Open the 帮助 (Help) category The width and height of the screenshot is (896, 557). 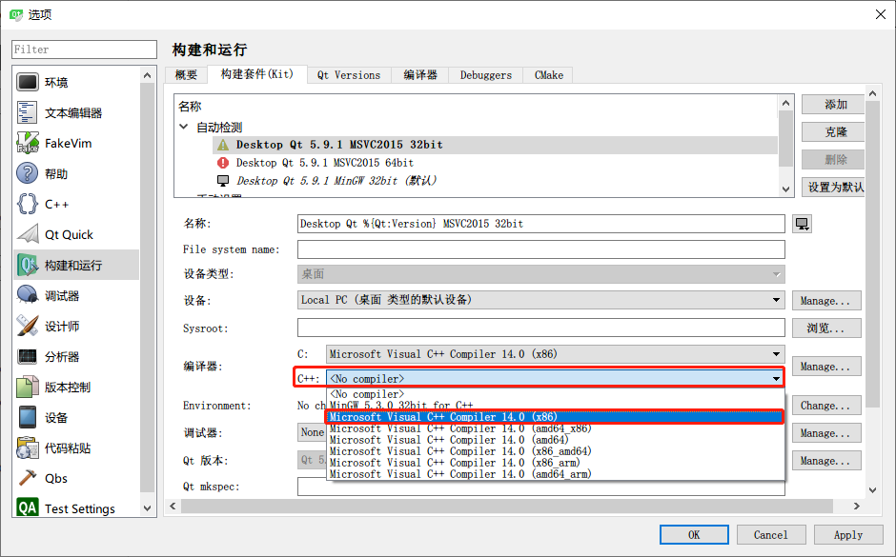[76, 173]
